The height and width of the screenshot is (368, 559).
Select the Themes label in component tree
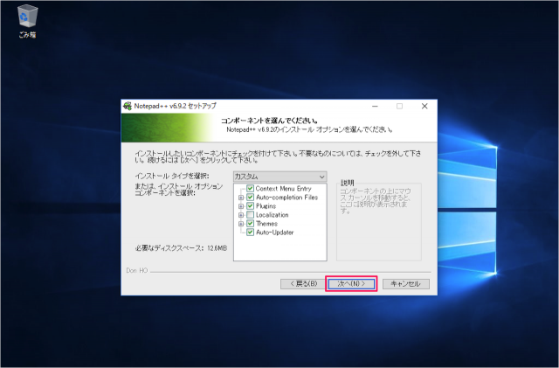pyautogui.click(x=266, y=224)
